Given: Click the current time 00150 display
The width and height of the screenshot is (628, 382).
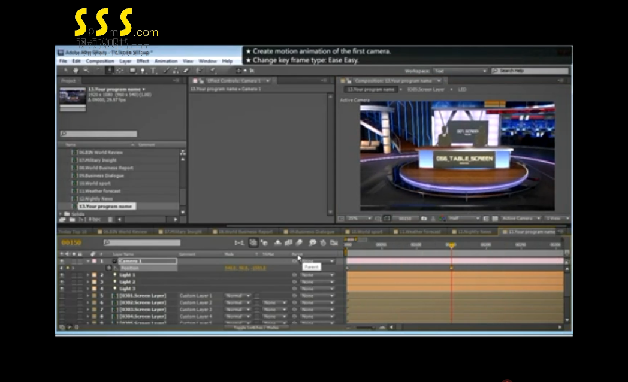Looking at the screenshot, I should pyautogui.click(x=71, y=242).
